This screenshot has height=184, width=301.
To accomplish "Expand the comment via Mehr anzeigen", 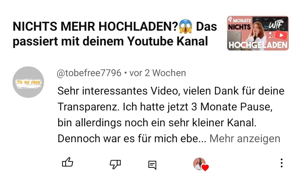I will click(245, 139).
